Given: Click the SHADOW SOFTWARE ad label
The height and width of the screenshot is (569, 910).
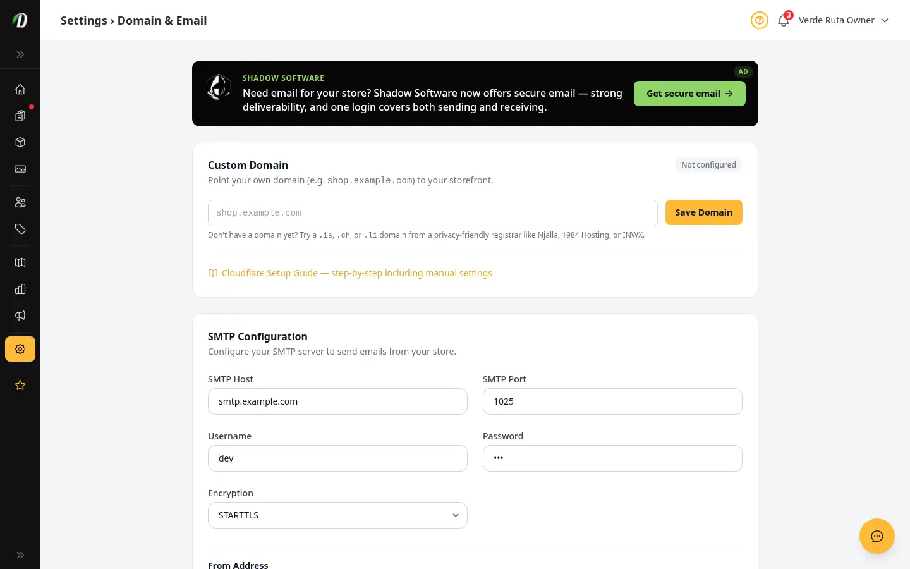Looking at the screenshot, I should pos(283,78).
